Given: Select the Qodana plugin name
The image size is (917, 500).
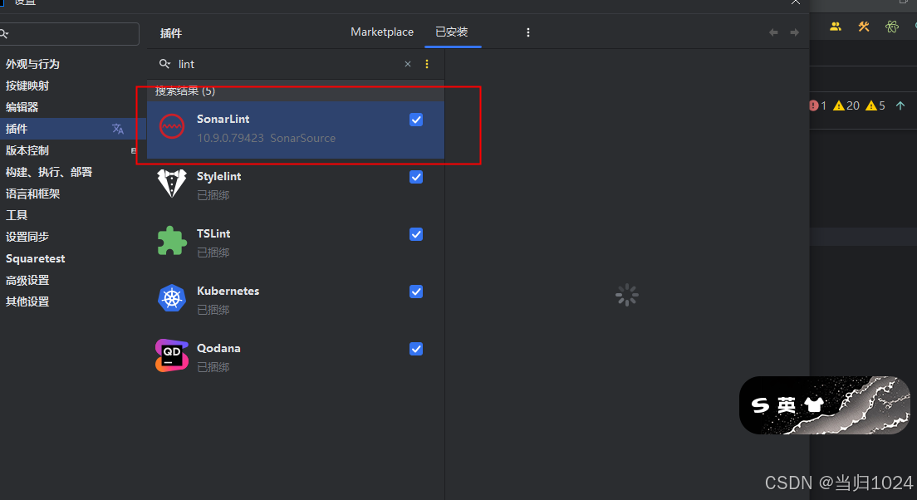Looking at the screenshot, I should pos(218,348).
